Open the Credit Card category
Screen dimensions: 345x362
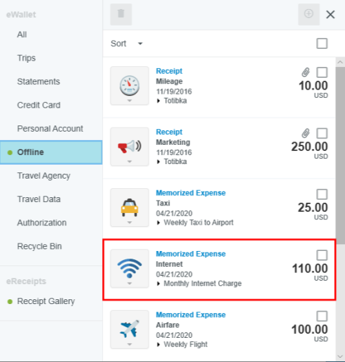tap(39, 105)
